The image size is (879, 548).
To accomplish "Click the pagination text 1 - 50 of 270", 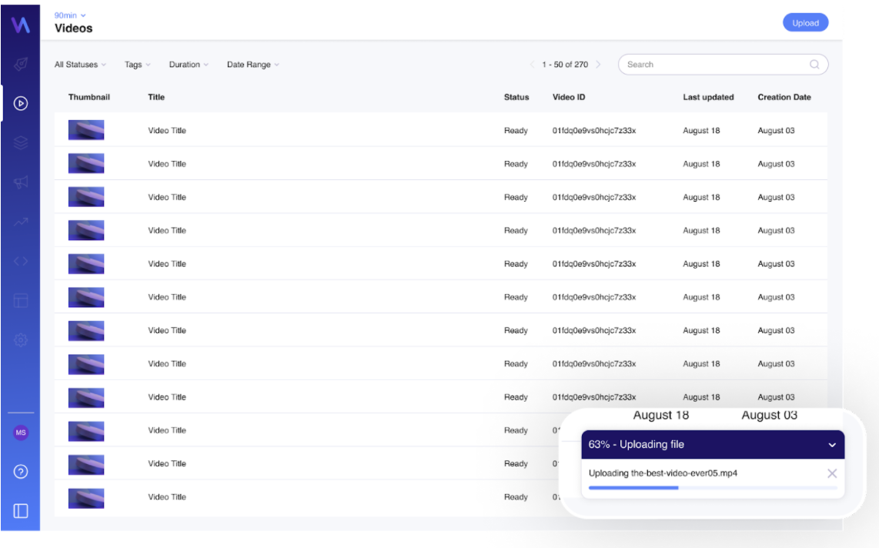I will 565,65.
